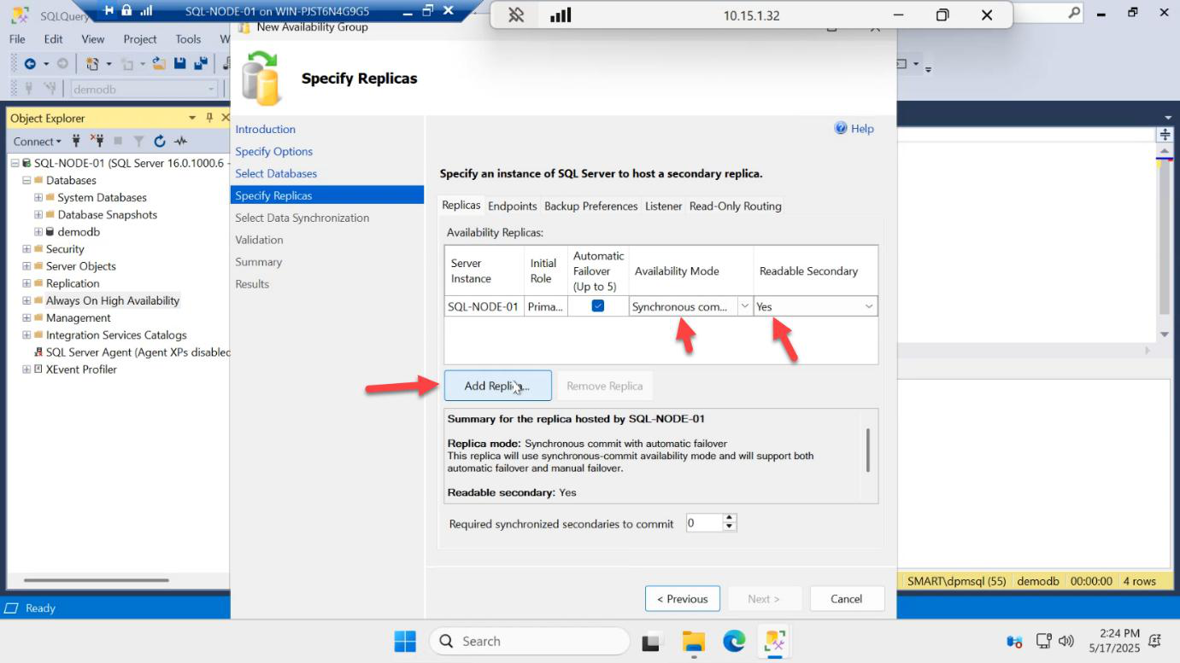Expand the demodb database node

pyautogui.click(x=38, y=231)
